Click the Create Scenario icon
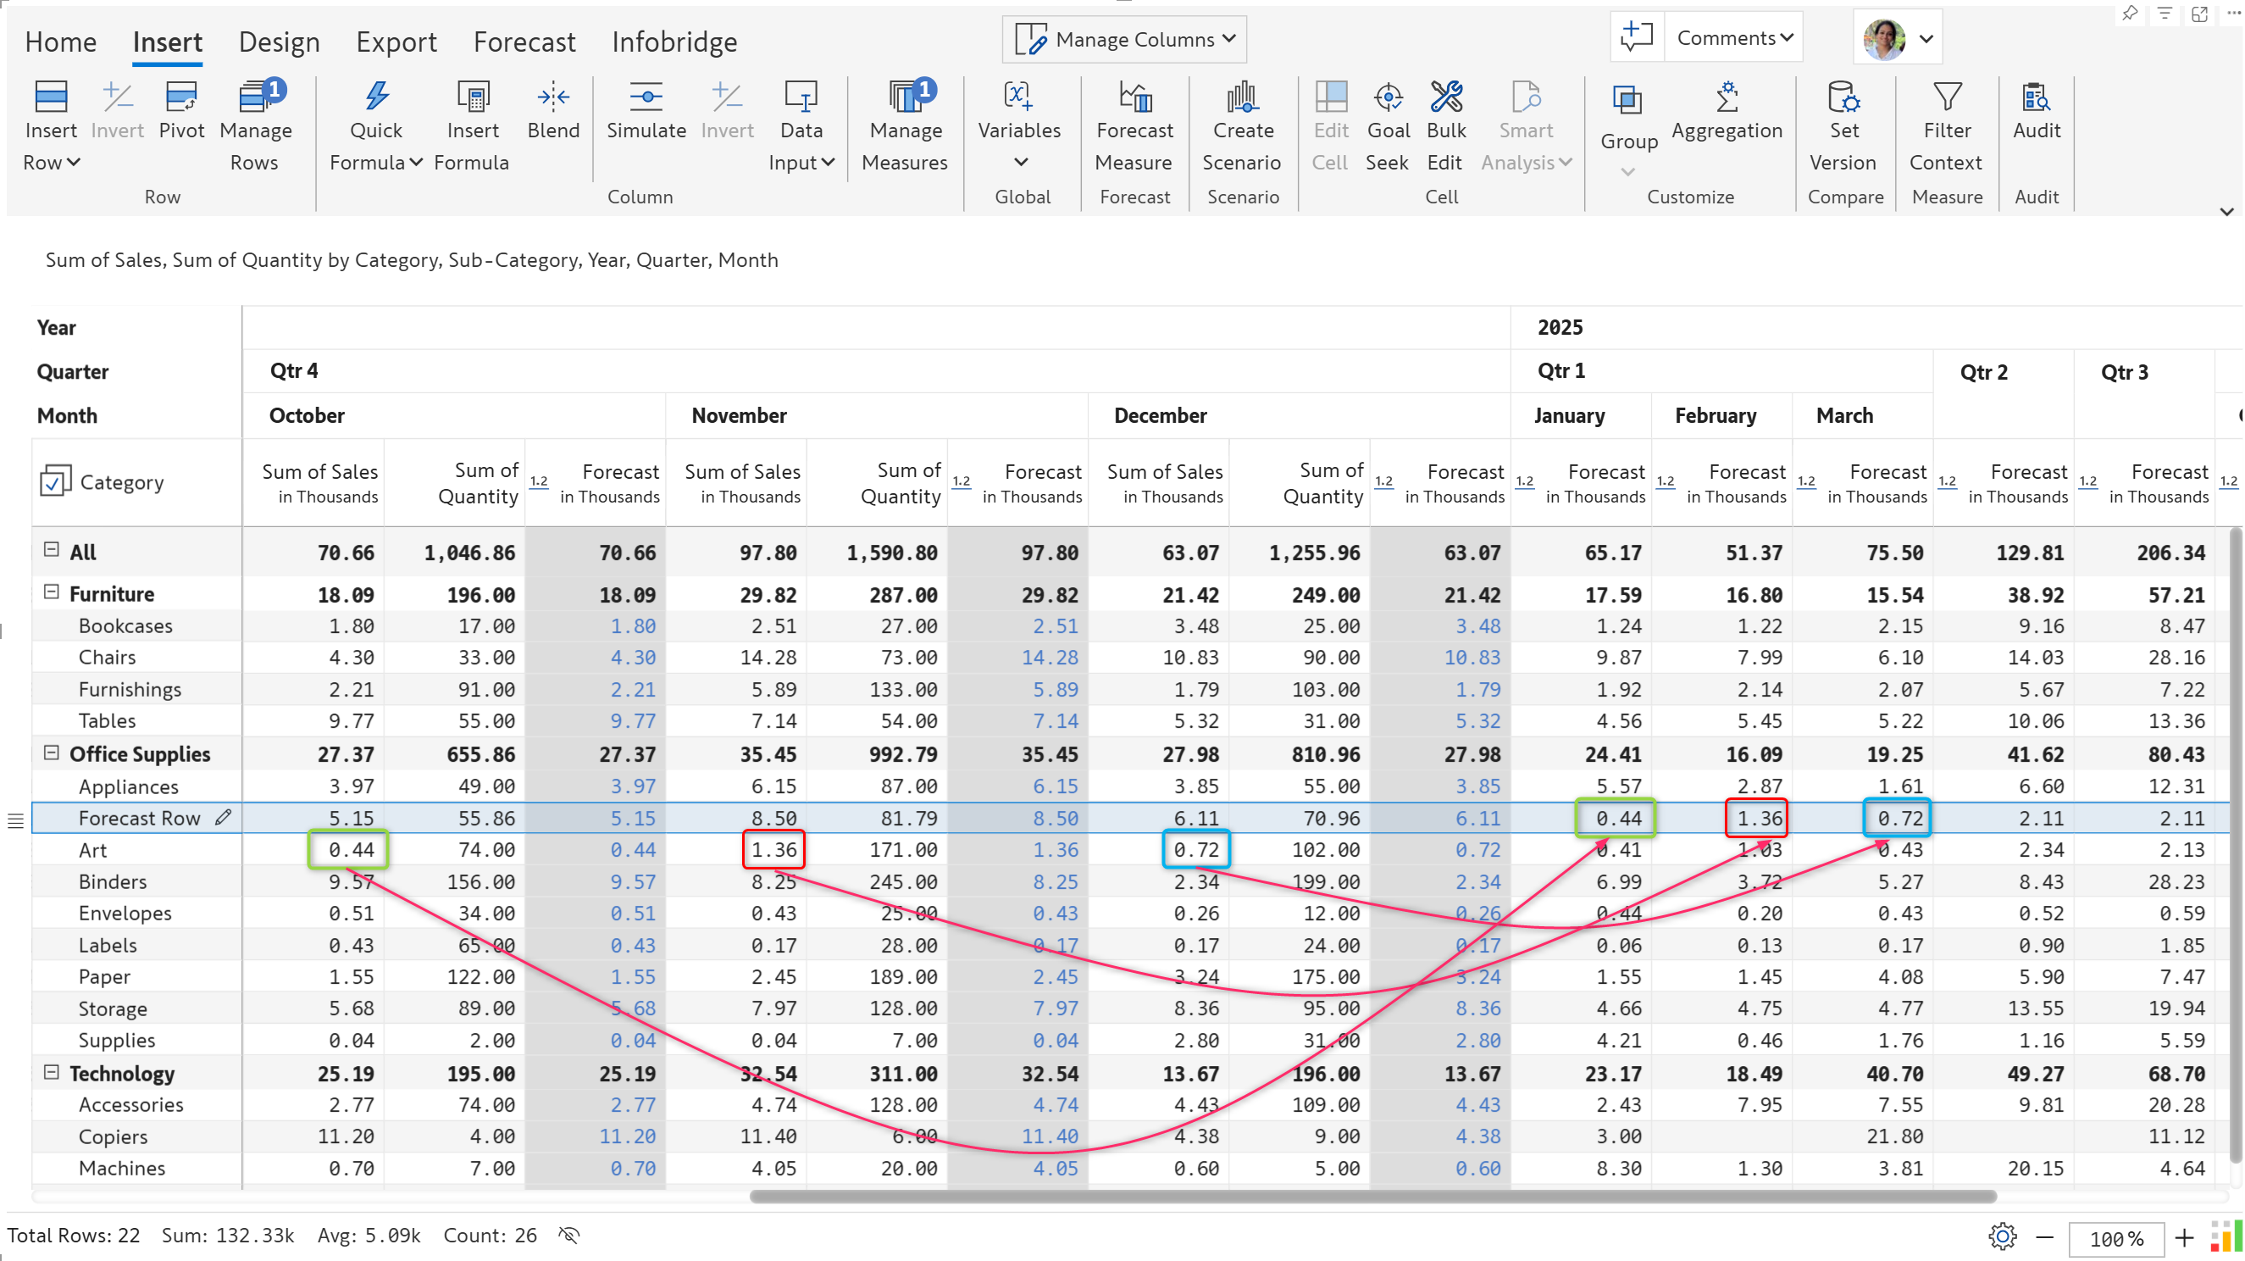Viewport: 2245px width, 1261px height. click(1242, 97)
